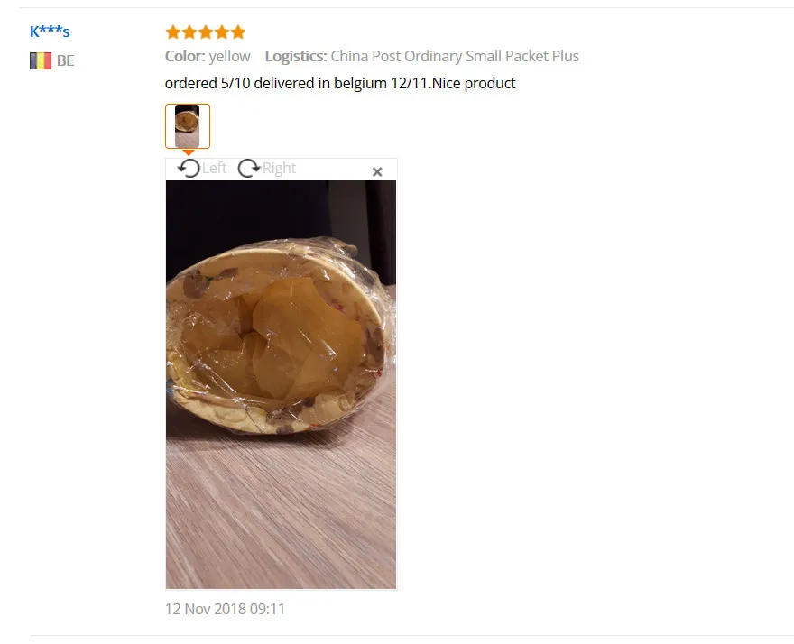Click the third orange rating star
The width and height of the screenshot is (794, 644).
click(x=206, y=32)
